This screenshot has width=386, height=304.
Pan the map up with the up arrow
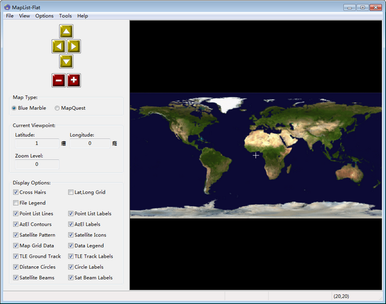66,31
